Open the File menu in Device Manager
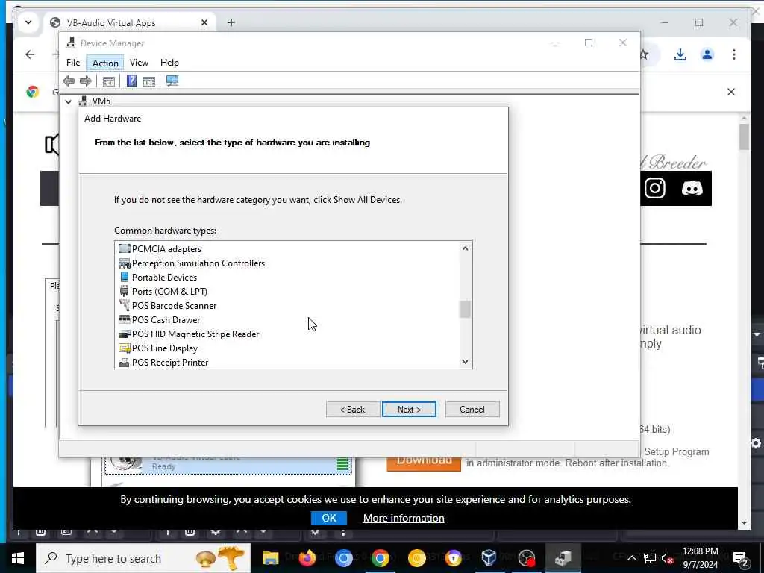Viewport: 764px width, 573px height. tap(73, 63)
